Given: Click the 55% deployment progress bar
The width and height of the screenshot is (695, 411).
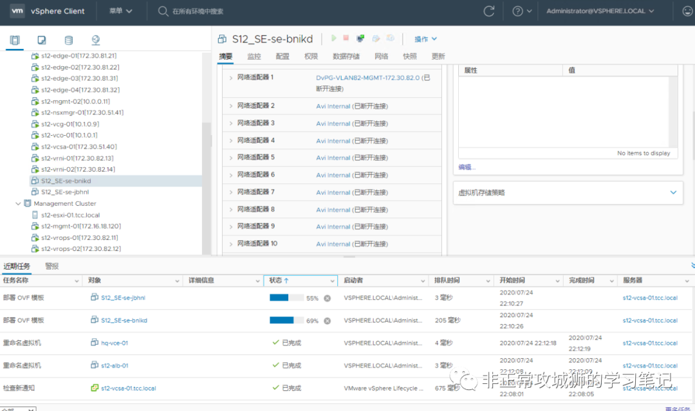Looking at the screenshot, I should 286,298.
